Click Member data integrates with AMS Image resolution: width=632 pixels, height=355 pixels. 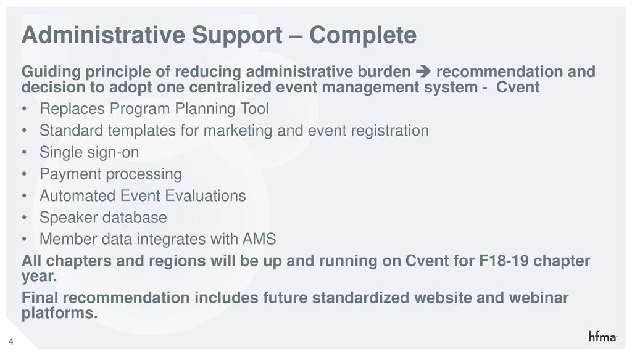(x=157, y=239)
